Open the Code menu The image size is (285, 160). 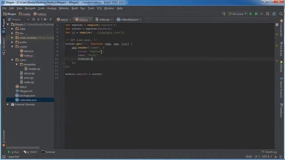41,8
